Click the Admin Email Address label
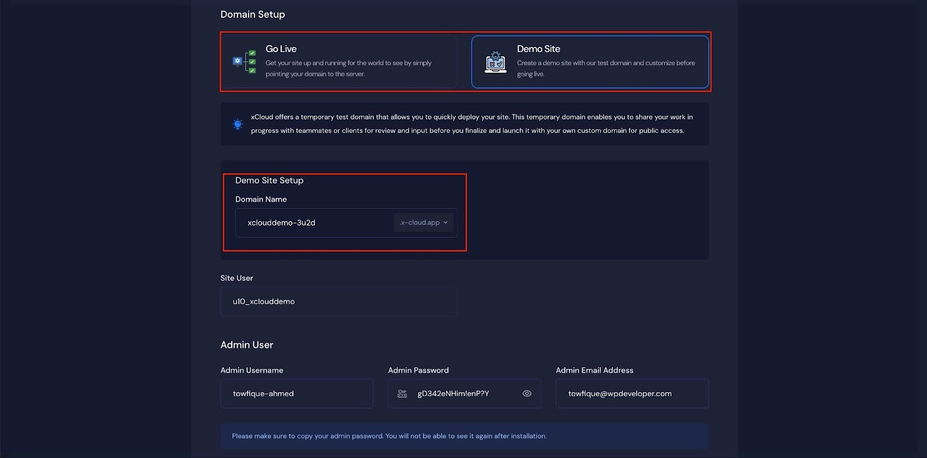The width and height of the screenshot is (927, 458). pyautogui.click(x=594, y=370)
